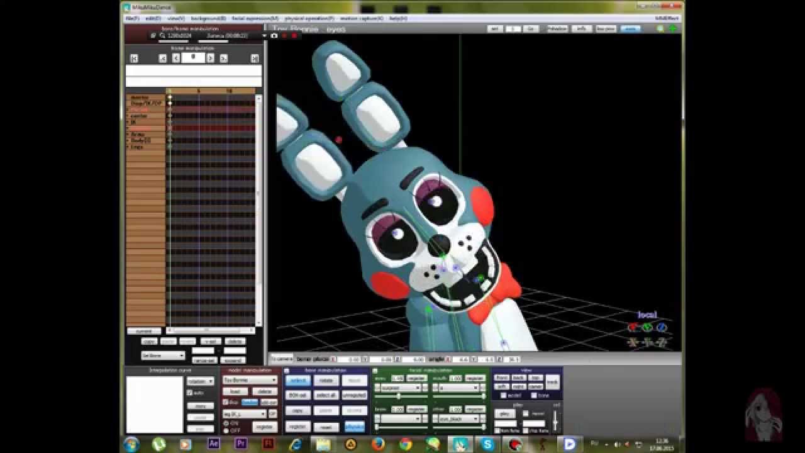
Task: Click the red X axis rotate icon
Action: click(x=633, y=327)
